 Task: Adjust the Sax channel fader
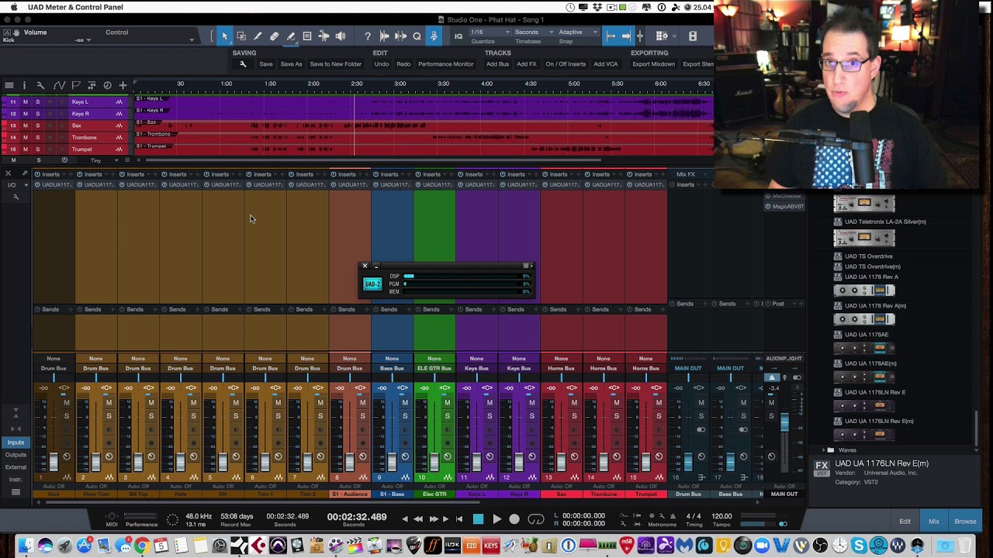(x=561, y=462)
